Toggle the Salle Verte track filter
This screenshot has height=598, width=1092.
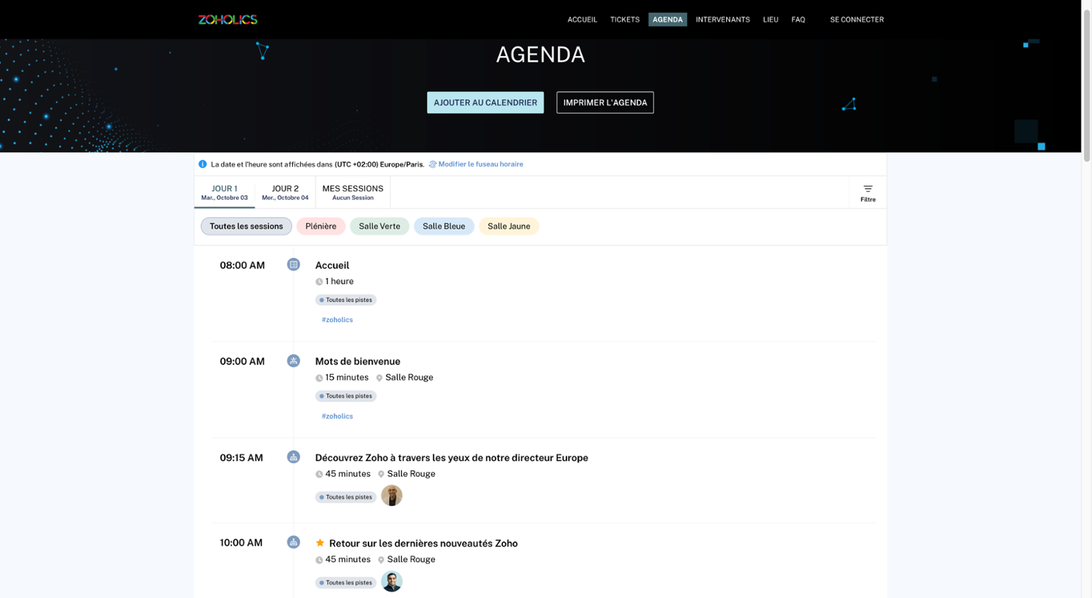[379, 227]
